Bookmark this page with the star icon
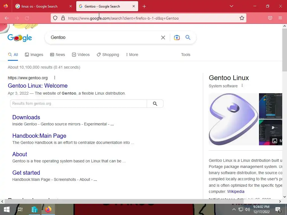287x215 pixels. click(242, 18)
